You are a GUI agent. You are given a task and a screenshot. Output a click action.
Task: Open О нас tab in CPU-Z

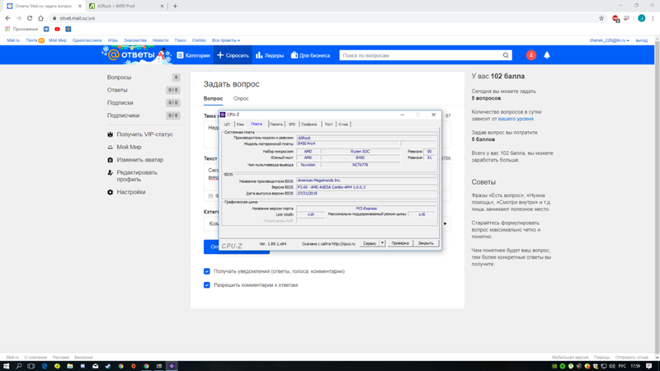coord(343,124)
